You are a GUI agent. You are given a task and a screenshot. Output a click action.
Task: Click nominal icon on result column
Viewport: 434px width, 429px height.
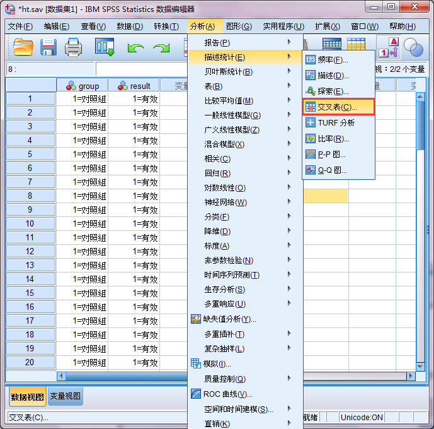tap(123, 86)
